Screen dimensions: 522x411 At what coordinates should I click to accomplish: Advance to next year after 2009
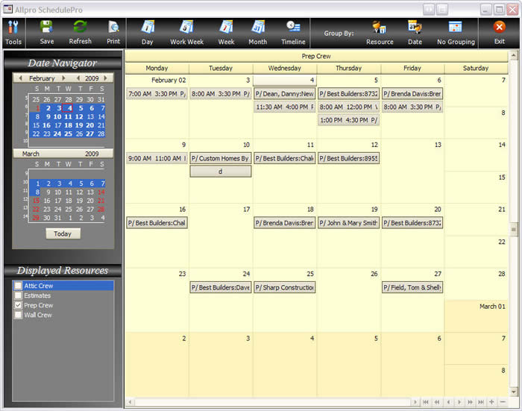click(x=106, y=78)
